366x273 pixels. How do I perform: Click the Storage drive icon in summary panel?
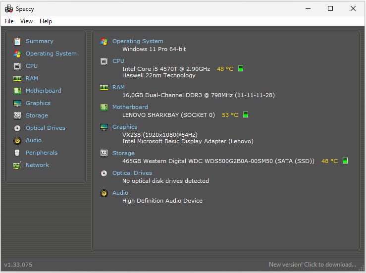[x=104, y=154]
